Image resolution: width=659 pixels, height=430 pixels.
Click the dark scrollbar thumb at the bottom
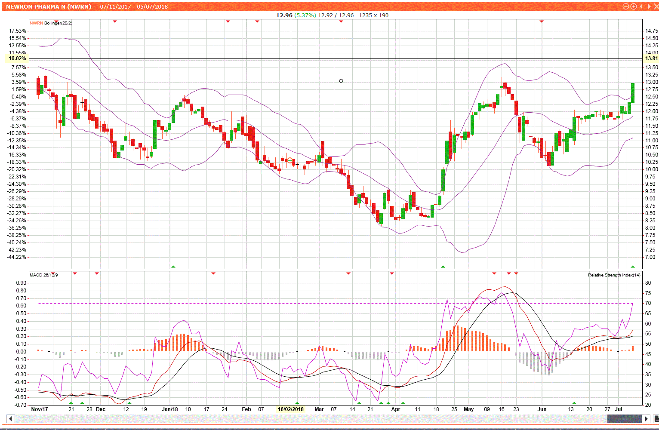click(x=624, y=418)
